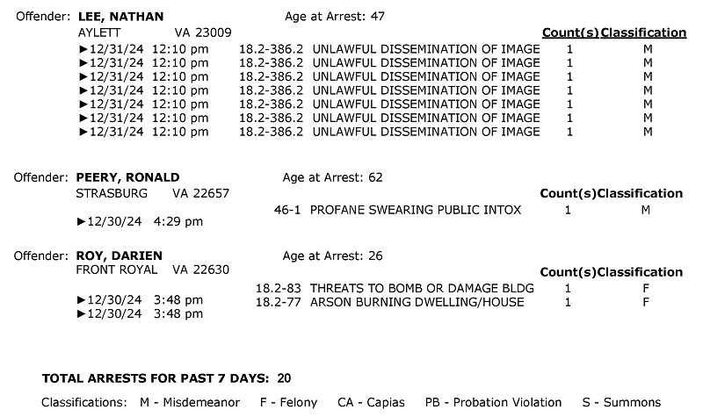The height and width of the screenshot is (417, 703).
Task: Click the THREATS TO BOMB OR DAMAGE BLDG charge
Action: coord(422,288)
